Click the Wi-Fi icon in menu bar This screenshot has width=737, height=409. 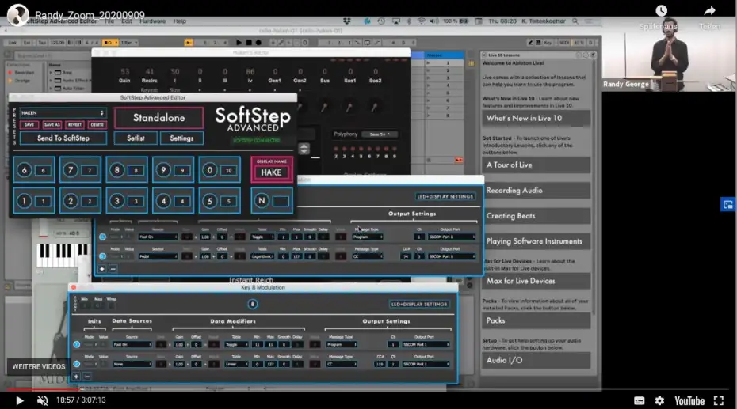pos(421,21)
